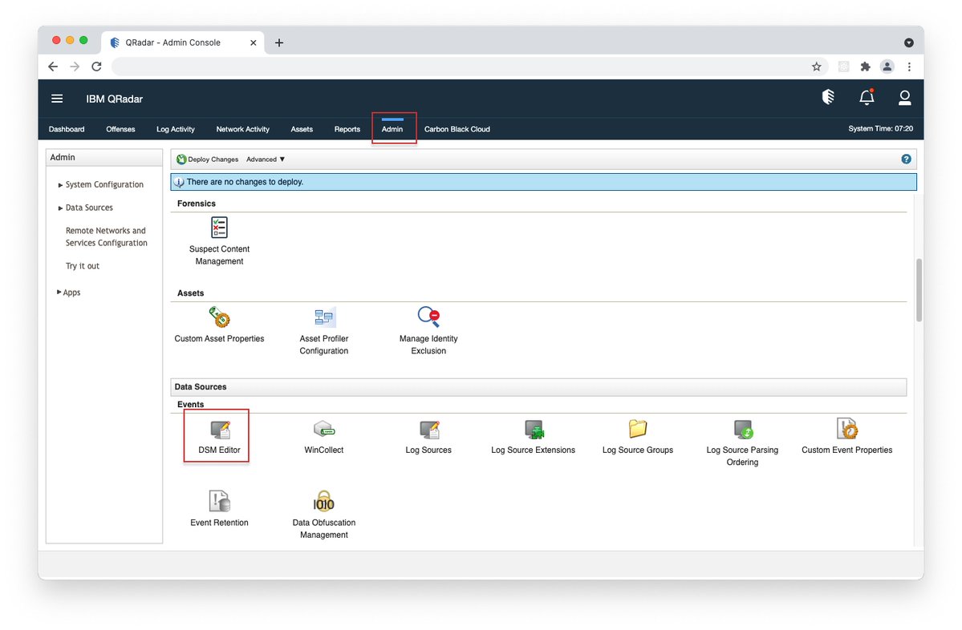The height and width of the screenshot is (630, 962).
Task: Go forward in browser history
Action: [x=75, y=67]
